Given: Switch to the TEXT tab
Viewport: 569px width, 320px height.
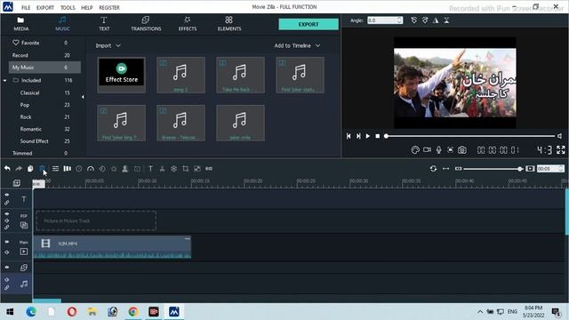Looking at the screenshot, I should 104,24.
